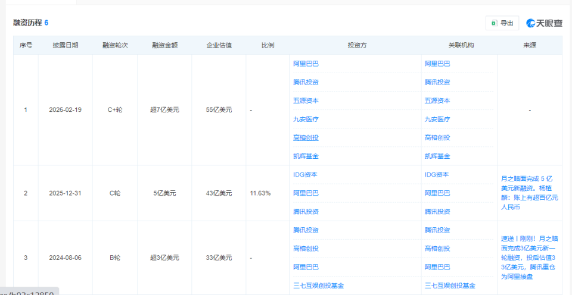Viewport: 572px width, 295px height.
Task: Click the 比例 column header
Action: (268, 46)
